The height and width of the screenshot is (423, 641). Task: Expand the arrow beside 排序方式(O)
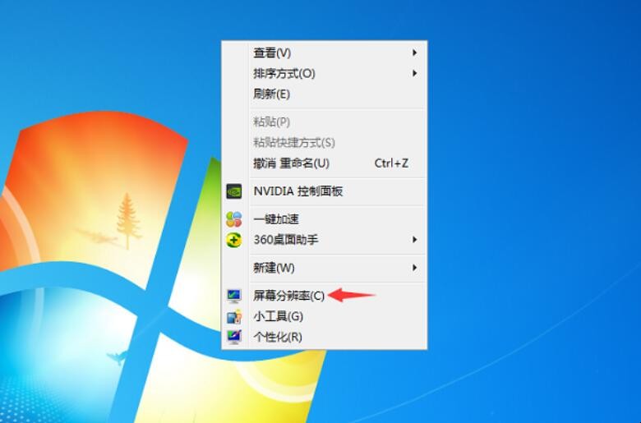[x=414, y=74]
